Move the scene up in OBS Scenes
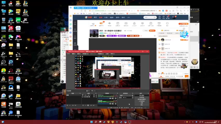 pyautogui.click(x=73, y=105)
